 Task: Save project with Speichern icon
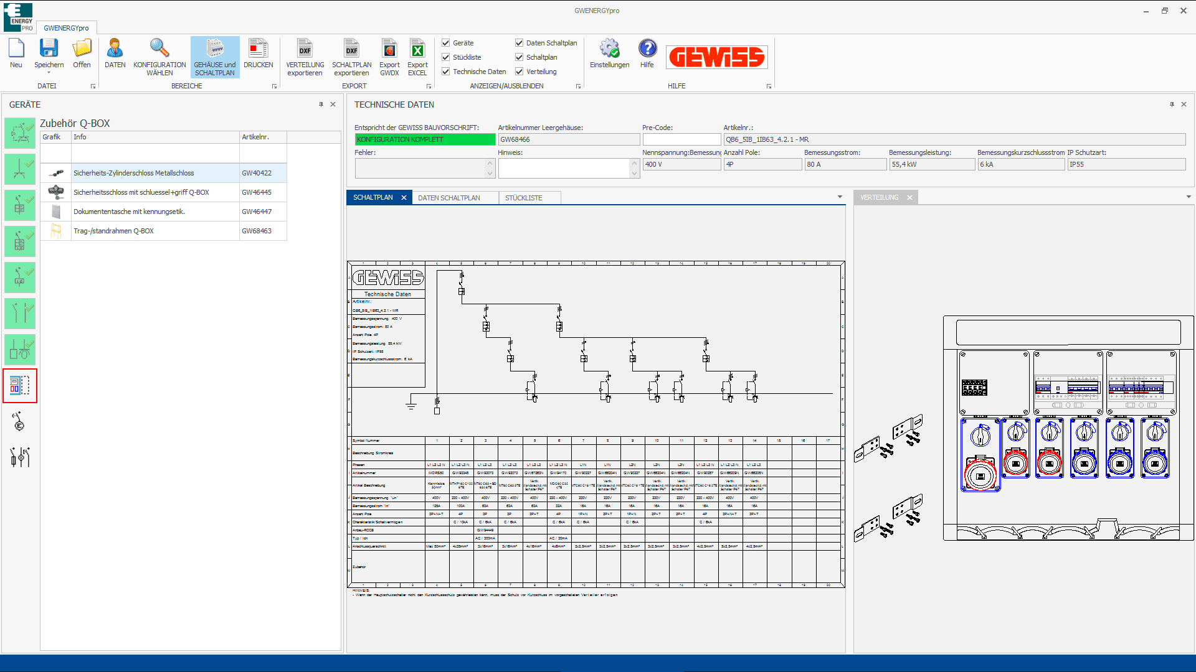coord(49,49)
